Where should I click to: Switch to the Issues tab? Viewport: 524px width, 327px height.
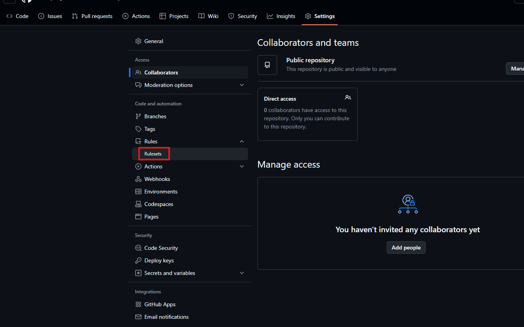click(50, 16)
